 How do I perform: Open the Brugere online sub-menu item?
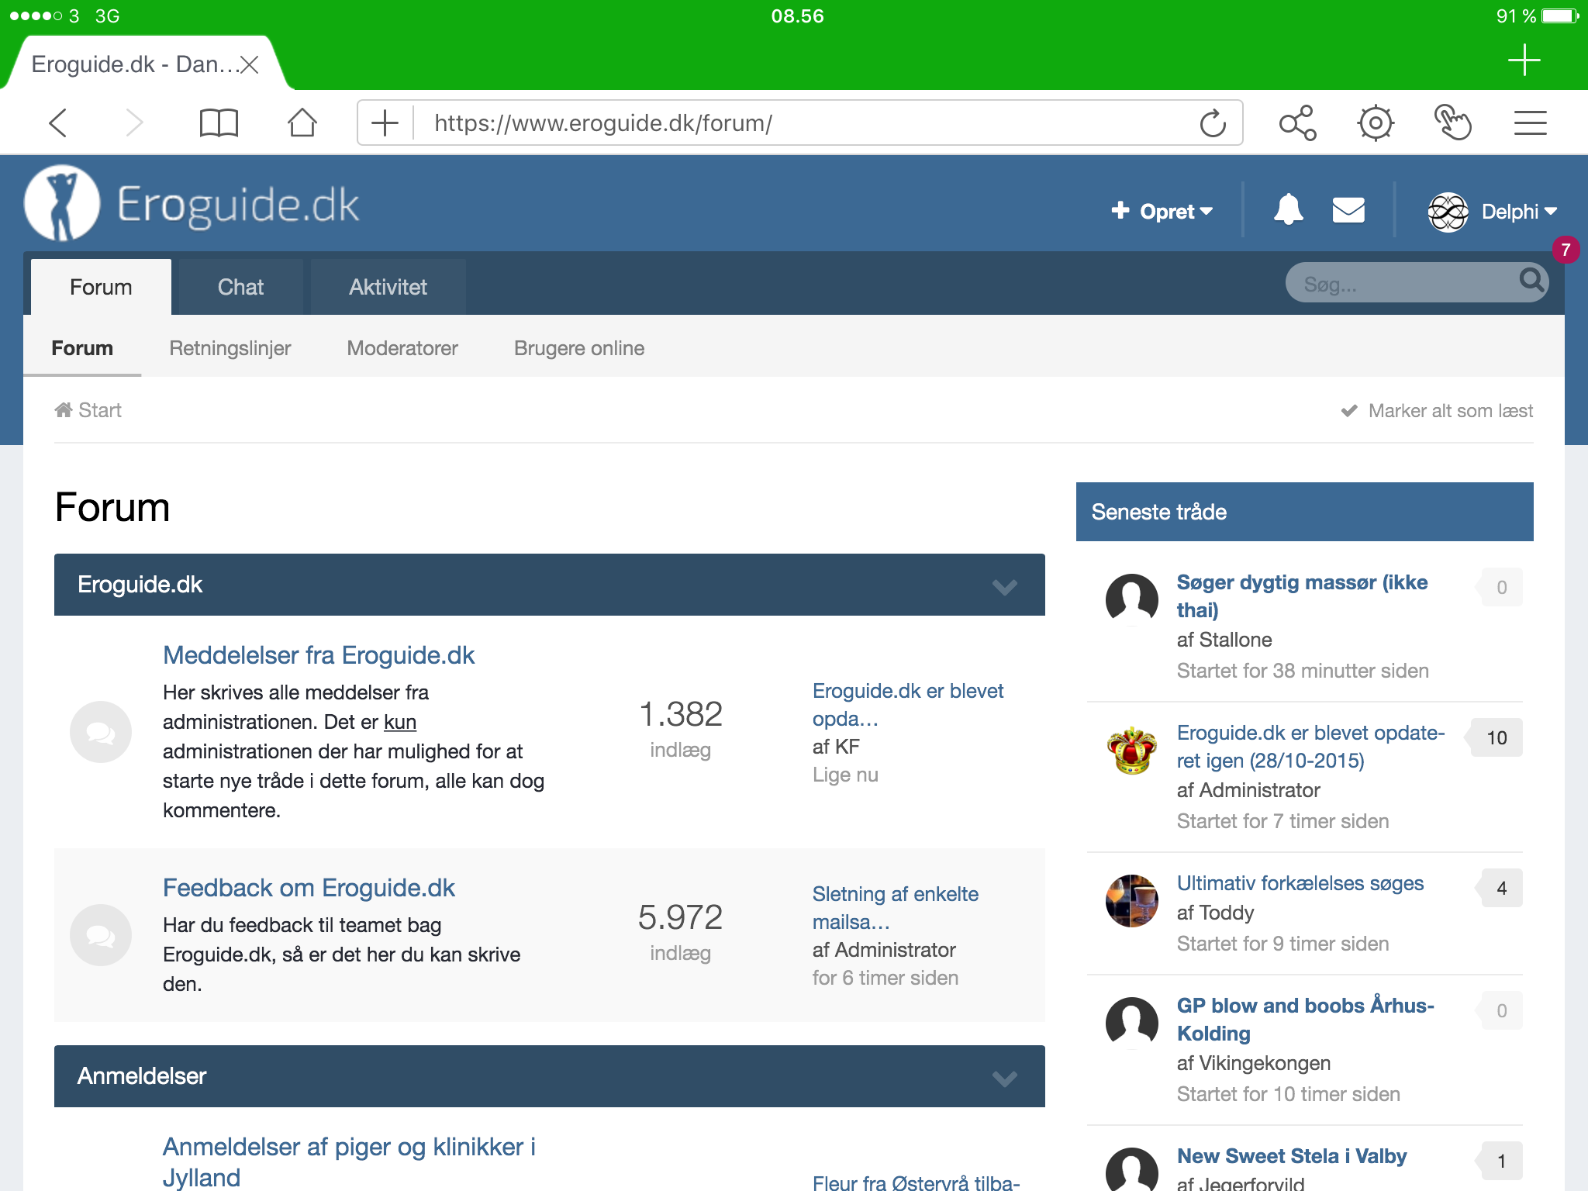click(579, 348)
